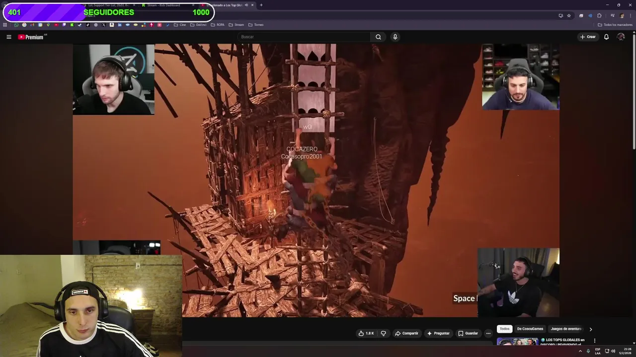The width and height of the screenshot is (636, 357).
Task: Open LOS TOPS GLOBALES video thumbnail
Action: point(517,342)
